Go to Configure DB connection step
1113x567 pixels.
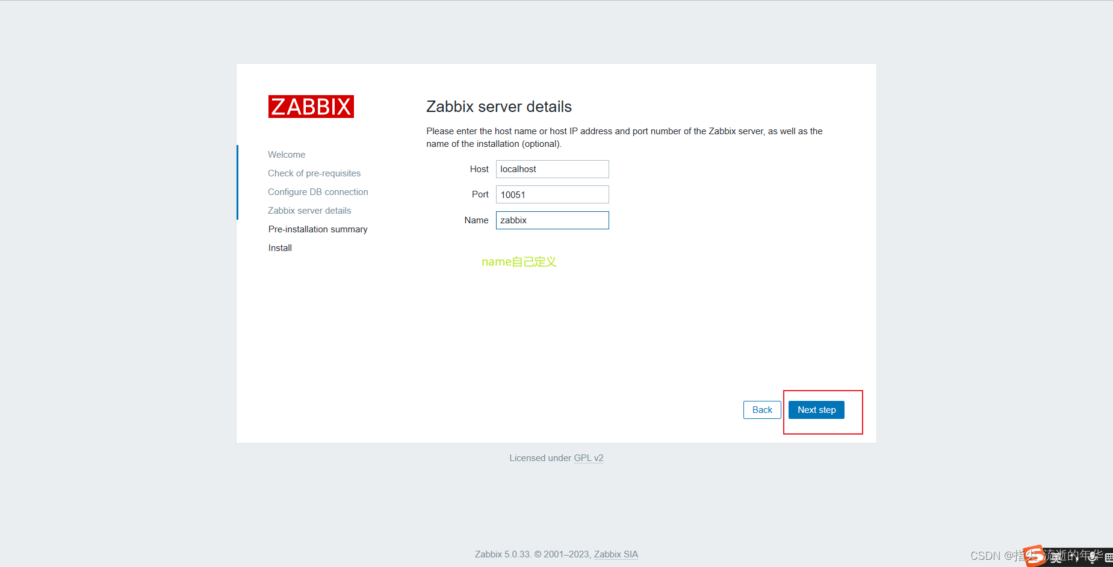tap(318, 192)
